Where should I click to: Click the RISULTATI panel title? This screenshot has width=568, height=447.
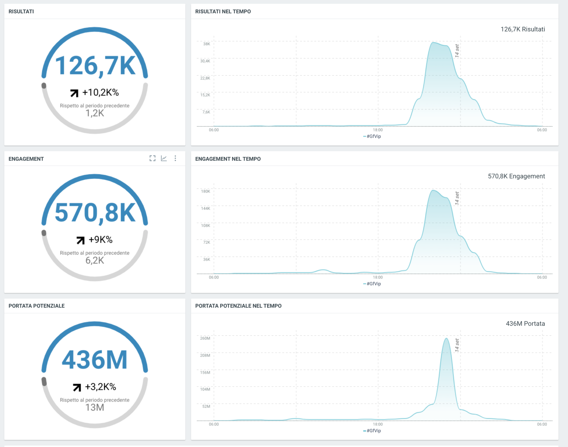tap(21, 12)
